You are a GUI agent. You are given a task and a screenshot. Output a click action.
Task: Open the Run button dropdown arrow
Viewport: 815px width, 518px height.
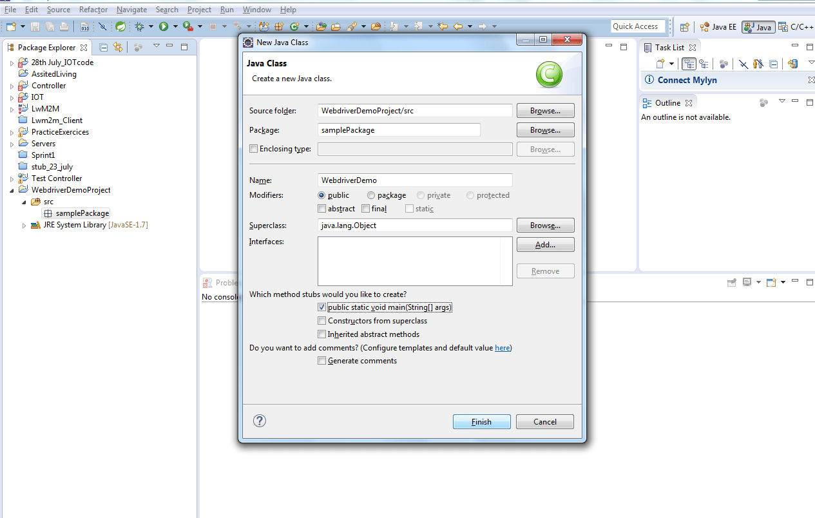pyautogui.click(x=175, y=26)
